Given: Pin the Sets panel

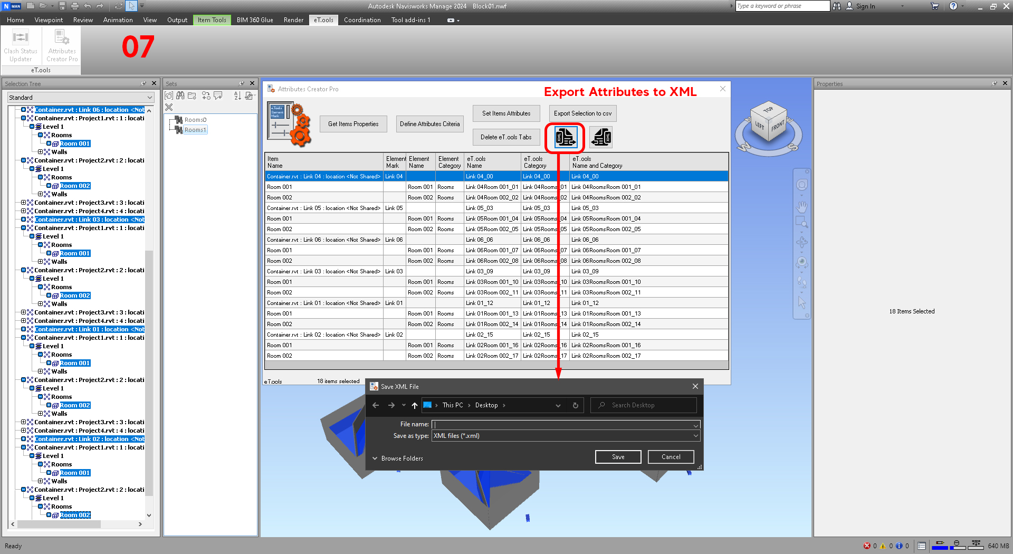Looking at the screenshot, I should (x=242, y=83).
